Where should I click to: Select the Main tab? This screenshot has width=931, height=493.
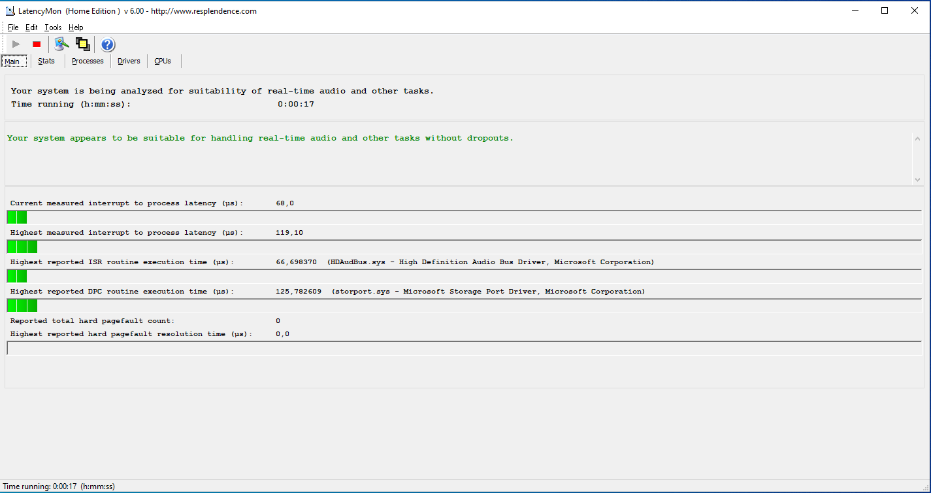click(14, 61)
